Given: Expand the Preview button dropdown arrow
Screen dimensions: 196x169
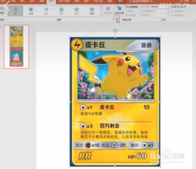Looking at the screenshot, I should (2, 16).
